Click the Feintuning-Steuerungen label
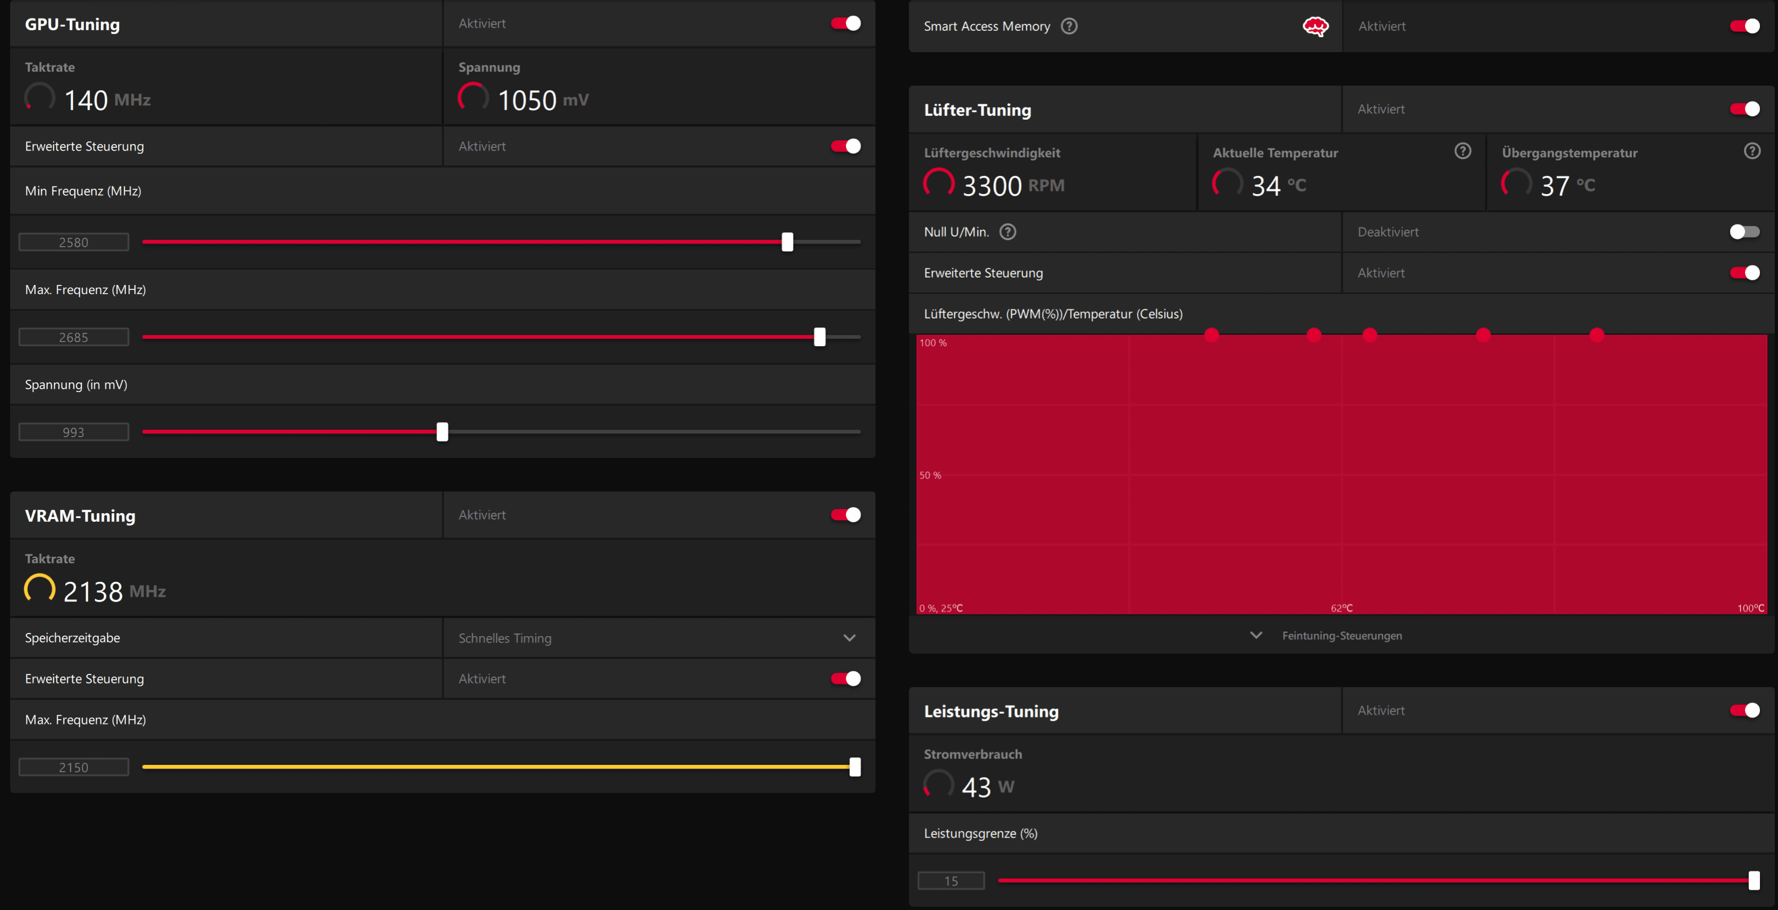The width and height of the screenshot is (1778, 910). pyautogui.click(x=1341, y=636)
